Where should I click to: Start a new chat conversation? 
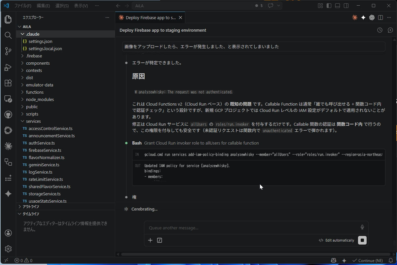click(x=390, y=30)
